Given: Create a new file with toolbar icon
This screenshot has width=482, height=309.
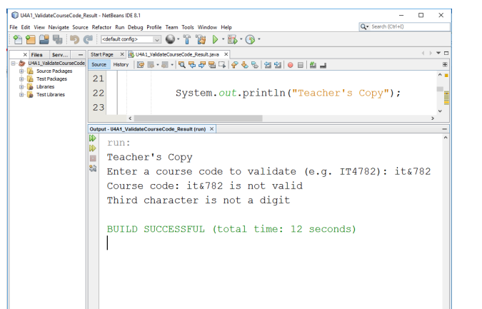Looking at the screenshot, I should 18,39.
